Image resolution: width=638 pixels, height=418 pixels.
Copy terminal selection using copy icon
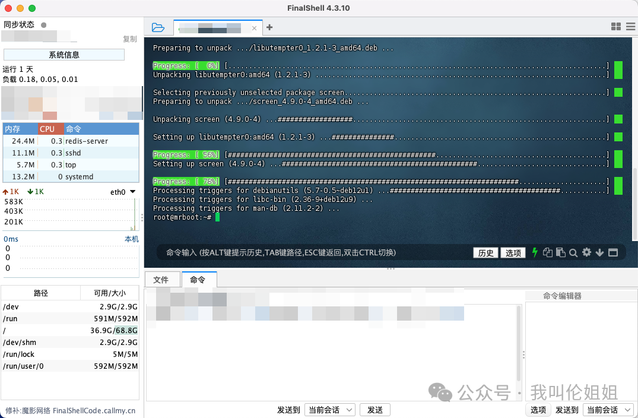point(548,252)
